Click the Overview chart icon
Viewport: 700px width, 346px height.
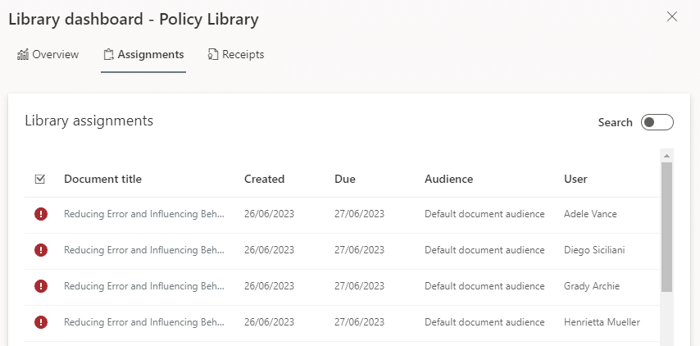click(x=23, y=55)
